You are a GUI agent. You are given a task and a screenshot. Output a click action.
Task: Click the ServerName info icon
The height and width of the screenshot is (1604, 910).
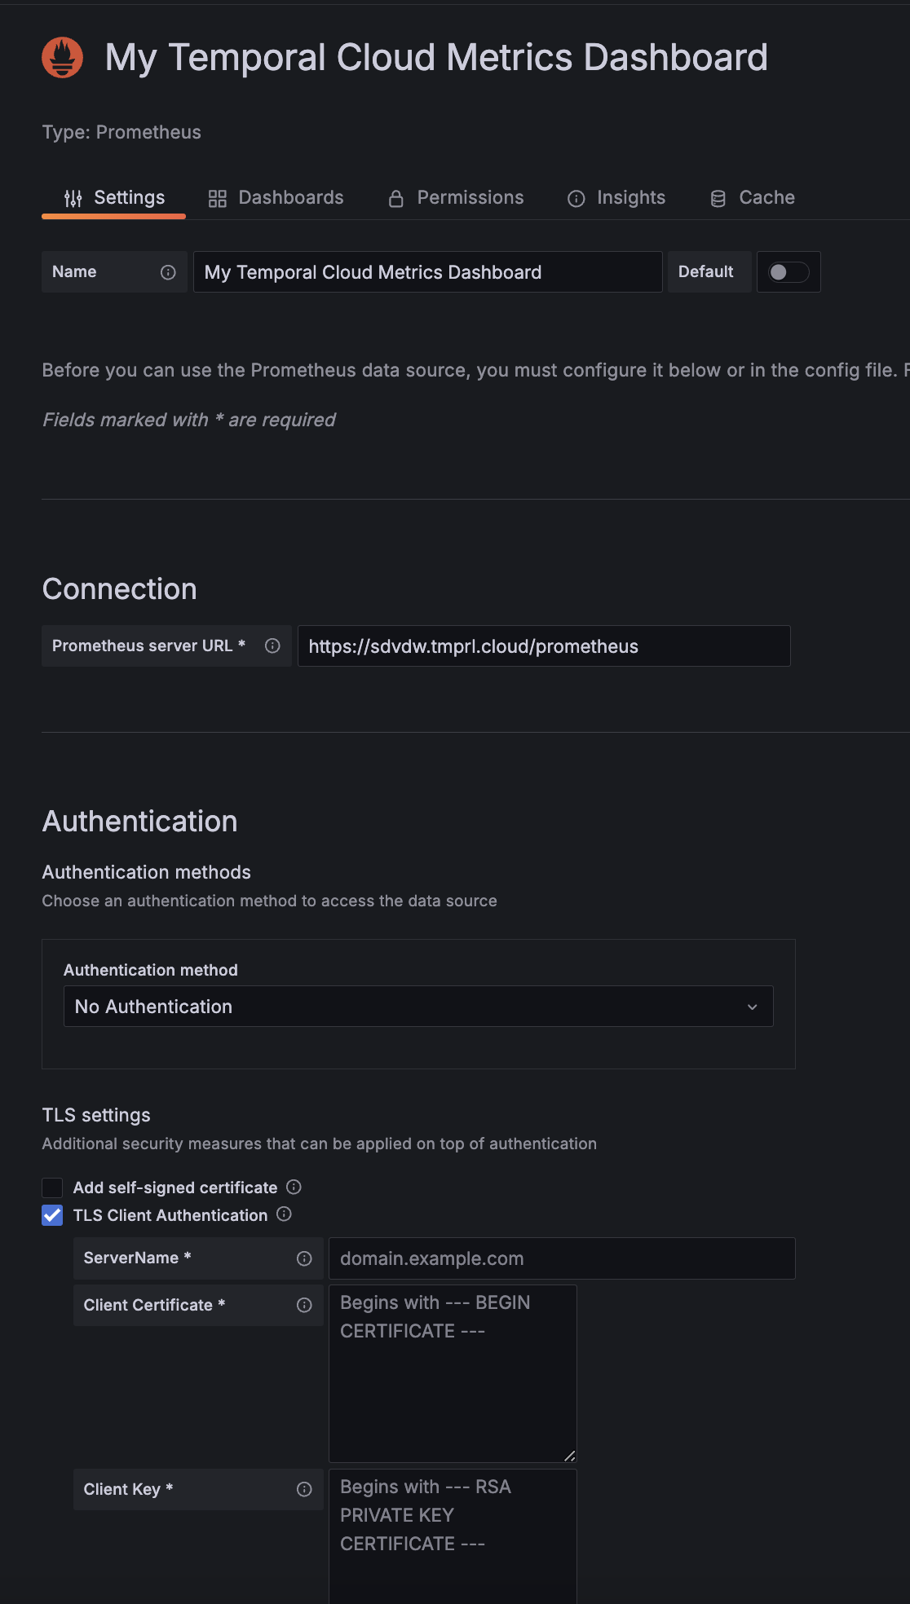(303, 1258)
